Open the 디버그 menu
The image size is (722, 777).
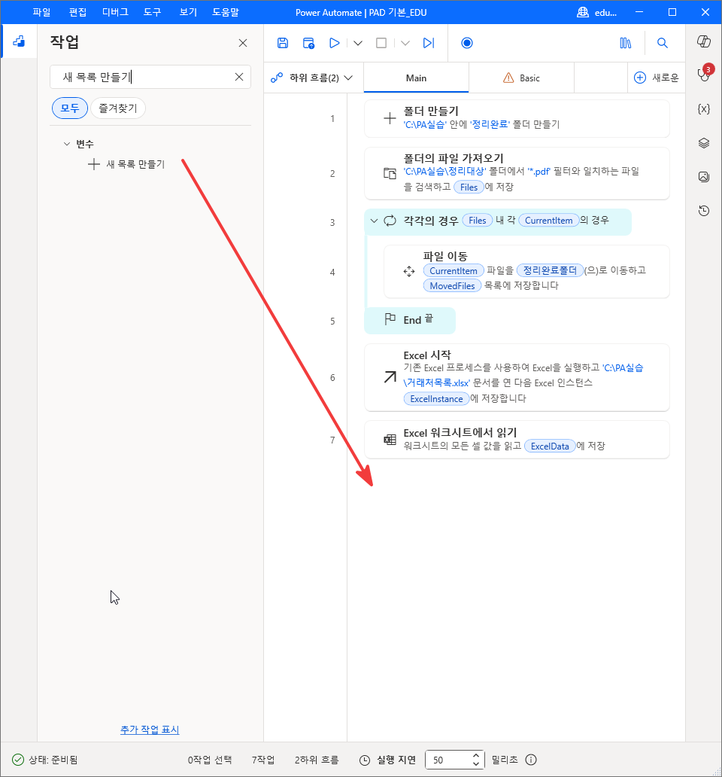115,12
